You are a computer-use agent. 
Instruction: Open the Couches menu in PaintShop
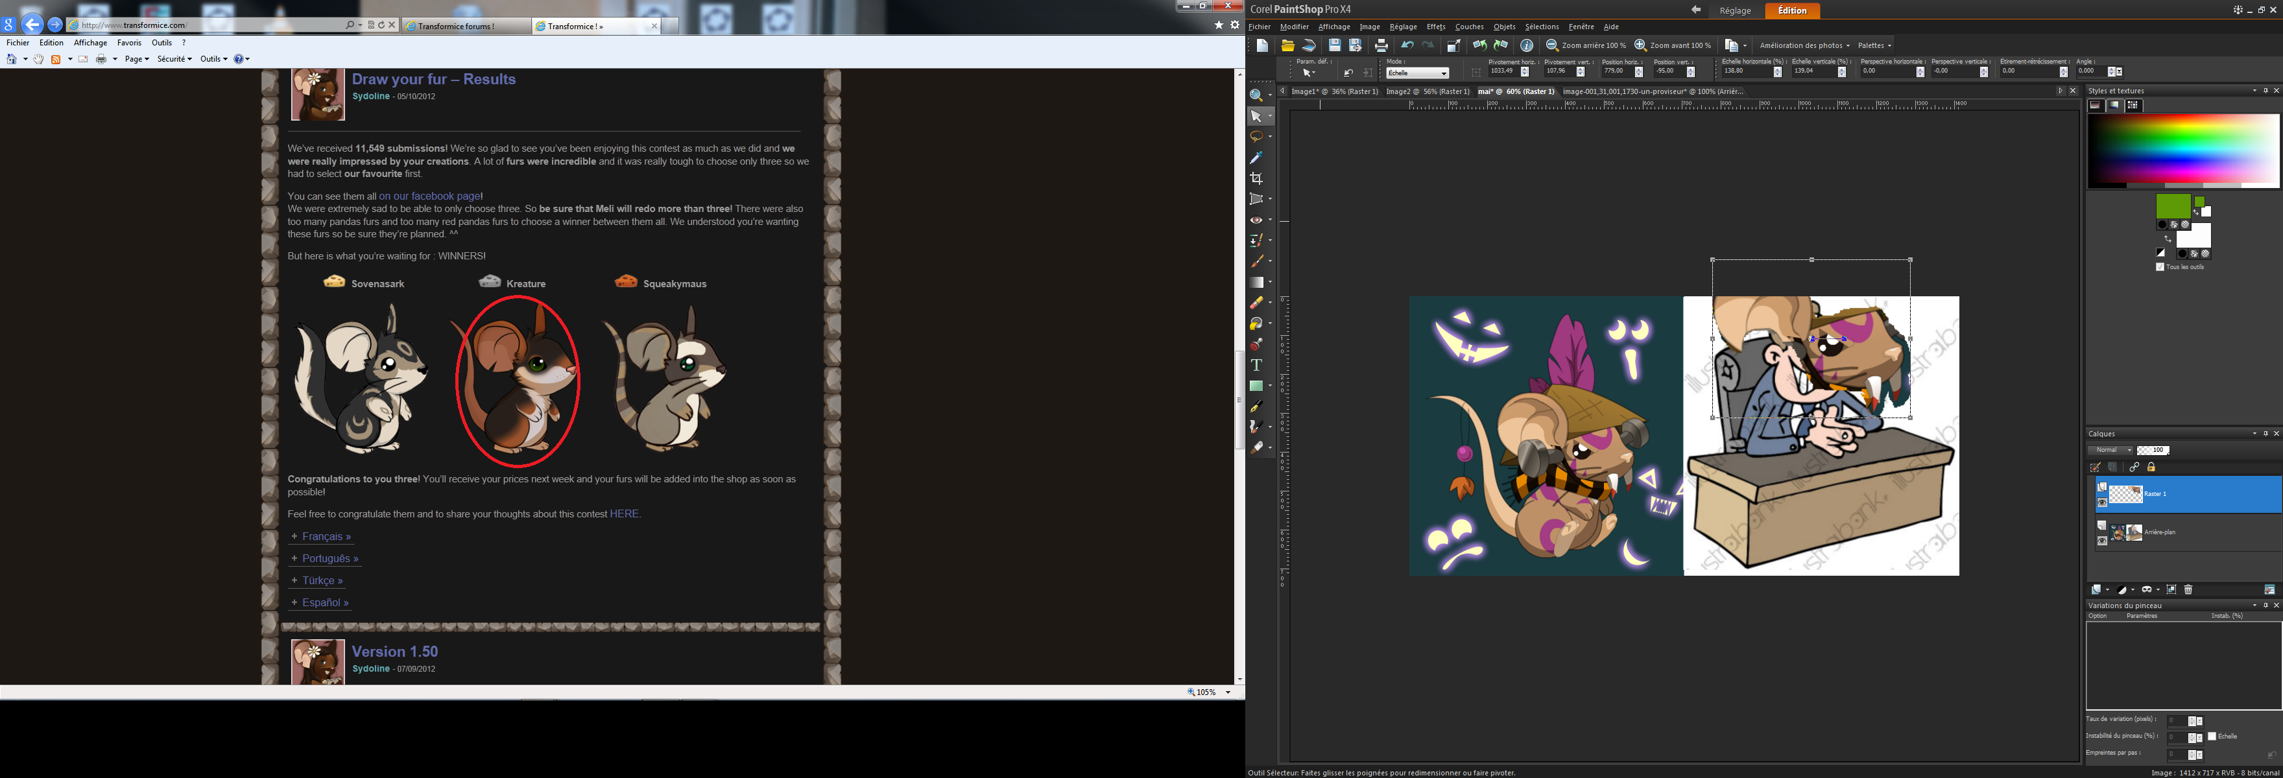1470,27
